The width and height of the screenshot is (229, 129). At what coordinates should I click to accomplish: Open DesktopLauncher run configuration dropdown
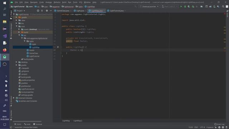[x=149, y=6]
